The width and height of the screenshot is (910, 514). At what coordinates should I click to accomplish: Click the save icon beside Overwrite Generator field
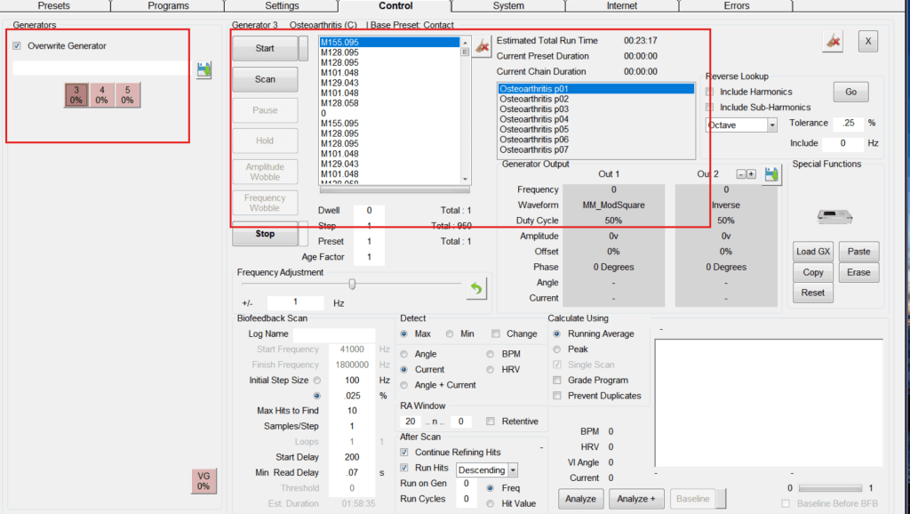pyautogui.click(x=204, y=70)
